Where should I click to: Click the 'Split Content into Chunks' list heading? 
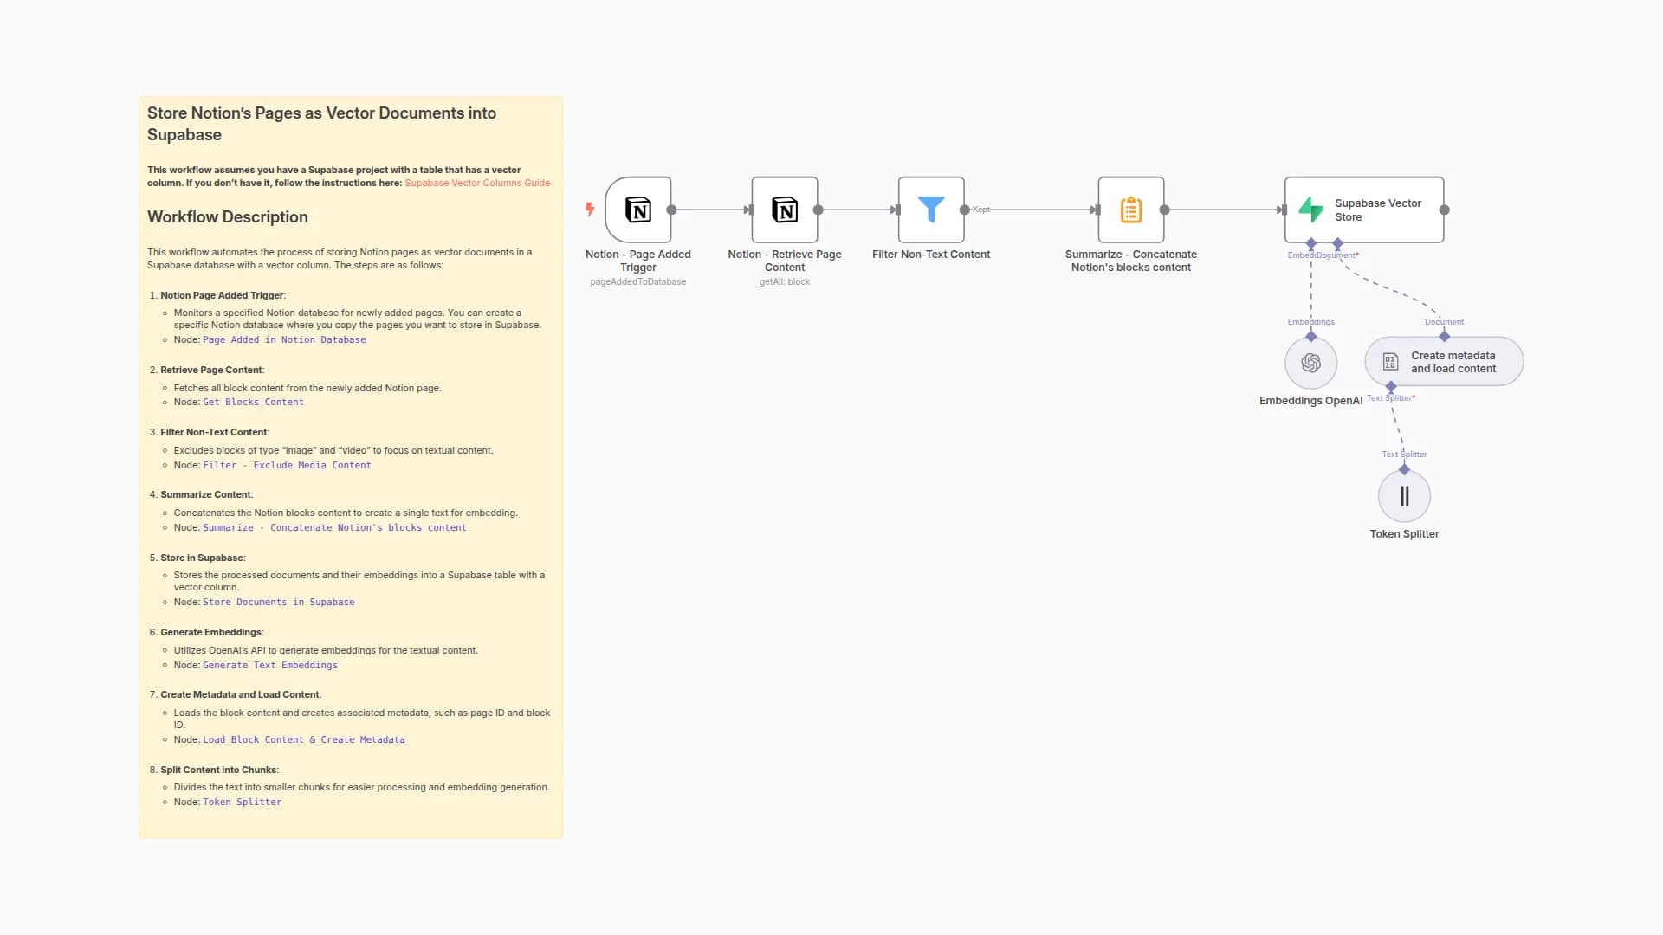219,771
